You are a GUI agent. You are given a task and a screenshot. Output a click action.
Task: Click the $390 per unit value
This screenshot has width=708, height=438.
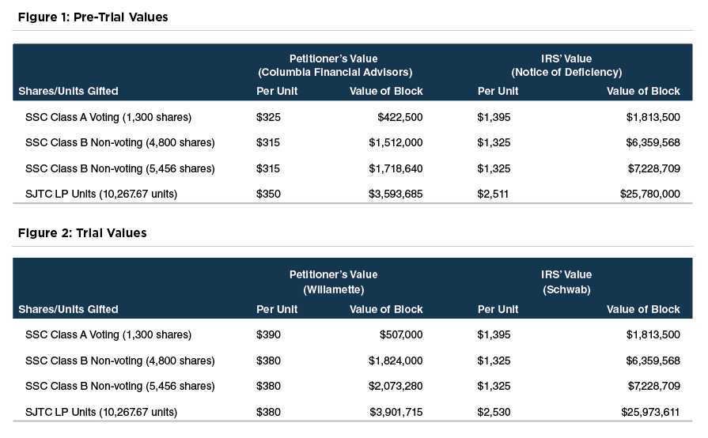click(x=268, y=335)
